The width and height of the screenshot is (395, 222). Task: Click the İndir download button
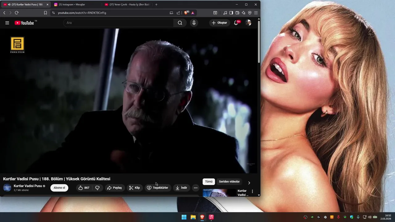181,188
